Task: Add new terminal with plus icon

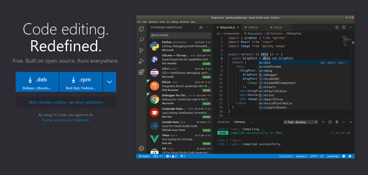Action: coord(323,122)
